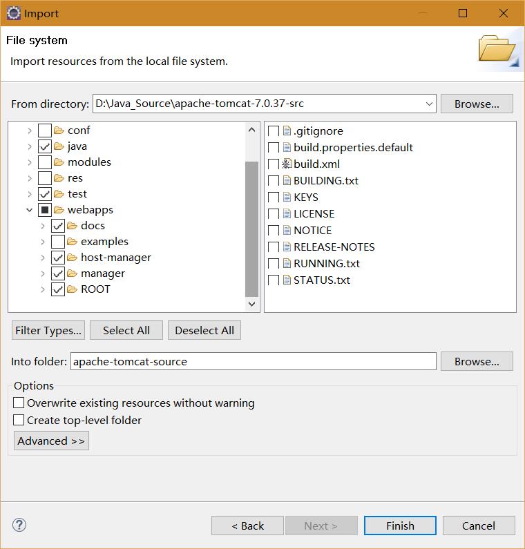Screen dimensions: 525x549
Task: Click the Finish button
Action: point(401,526)
